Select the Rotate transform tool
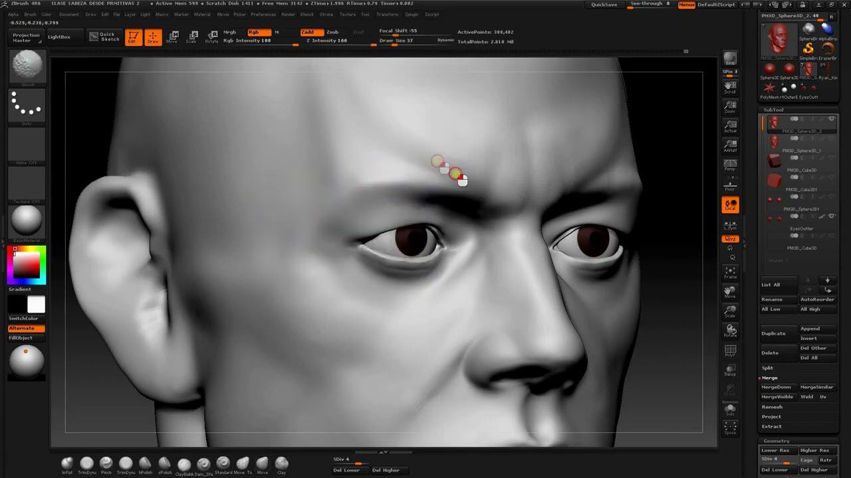Screen dimensions: 851x478 [211, 37]
